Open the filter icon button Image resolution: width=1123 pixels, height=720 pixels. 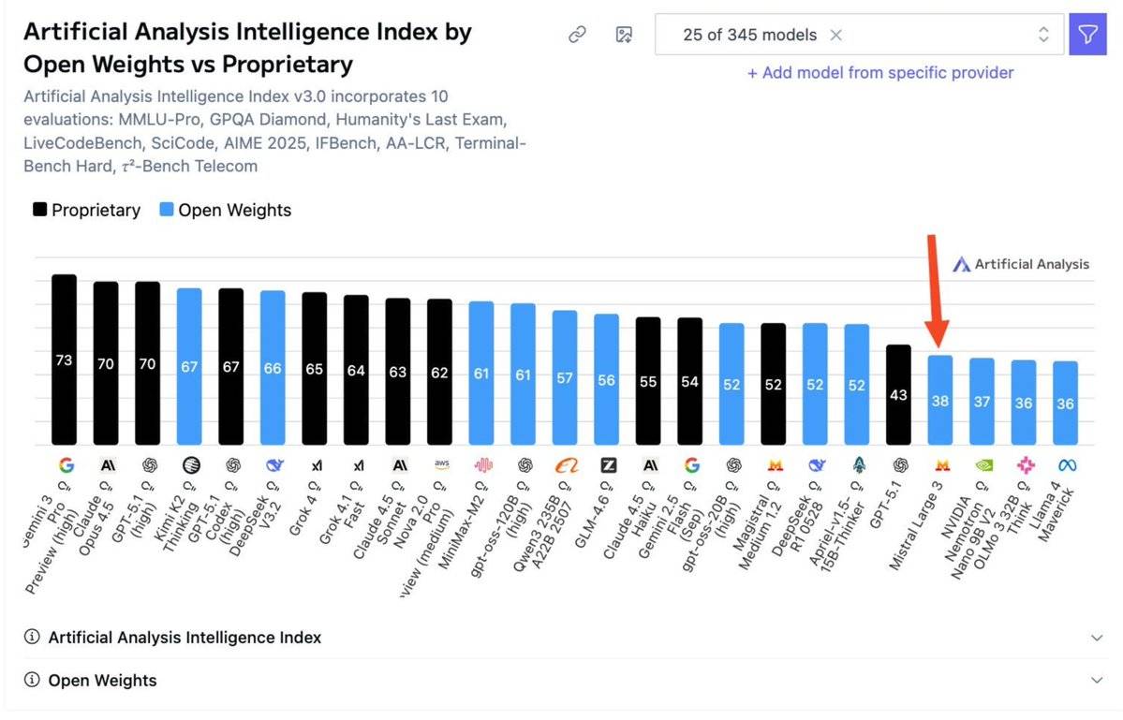(1087, 34)
